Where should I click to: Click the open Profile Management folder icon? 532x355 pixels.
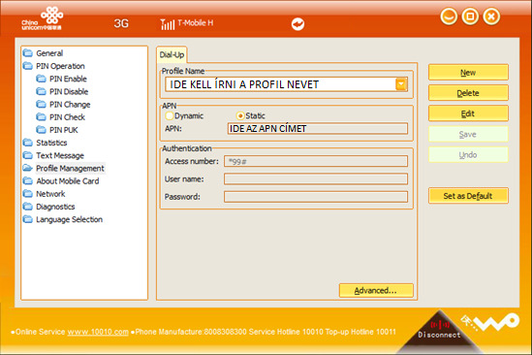28,168
